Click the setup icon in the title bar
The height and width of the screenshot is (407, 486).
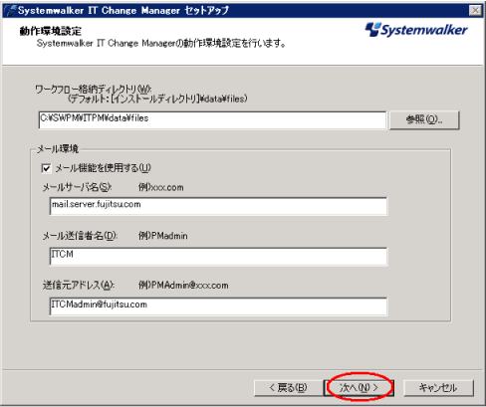[10, 11]
